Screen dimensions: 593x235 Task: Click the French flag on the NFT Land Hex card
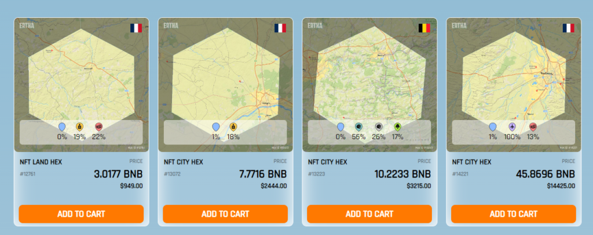click(x=136, y=28)
